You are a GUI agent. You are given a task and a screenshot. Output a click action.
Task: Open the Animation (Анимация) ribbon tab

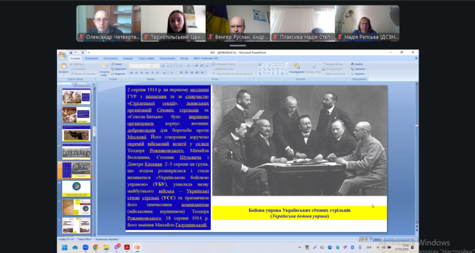click(x=128, y=58)
